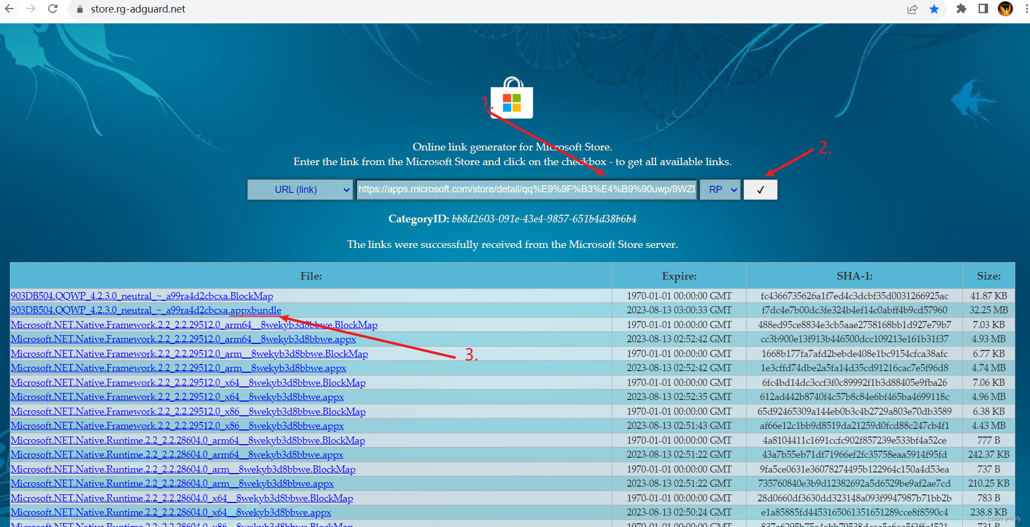Click the 242.37 KB size cell
The height and width of the screenshot is (527, 1030).
[x=989, y=455]
